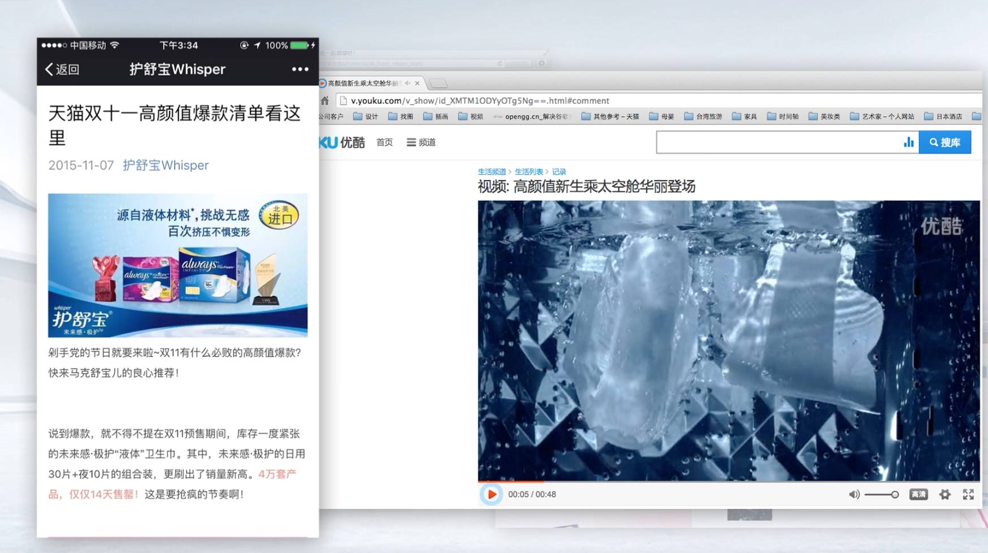Tap the 护舒宝 always product banner image
The height and width of the screenshot is (553, 988).
(178, 265)
